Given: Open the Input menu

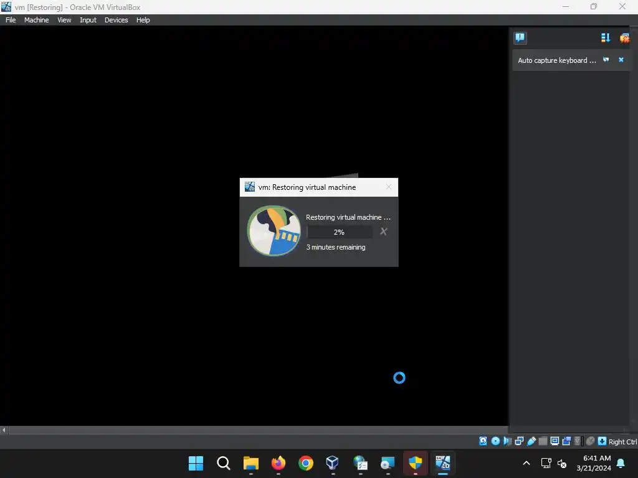Looking at the screenshot, I should [88, 20].
